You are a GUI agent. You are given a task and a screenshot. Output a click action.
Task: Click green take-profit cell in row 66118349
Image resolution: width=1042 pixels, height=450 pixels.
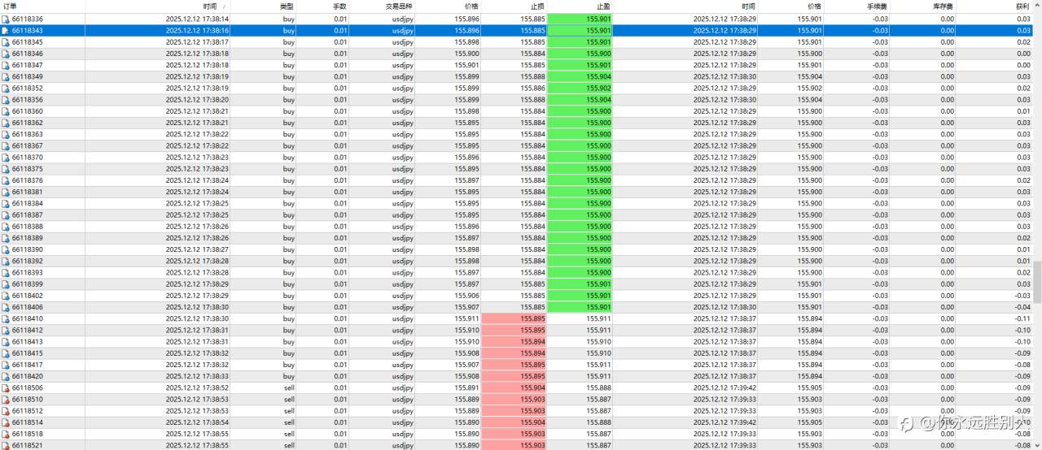coord(580,76)
